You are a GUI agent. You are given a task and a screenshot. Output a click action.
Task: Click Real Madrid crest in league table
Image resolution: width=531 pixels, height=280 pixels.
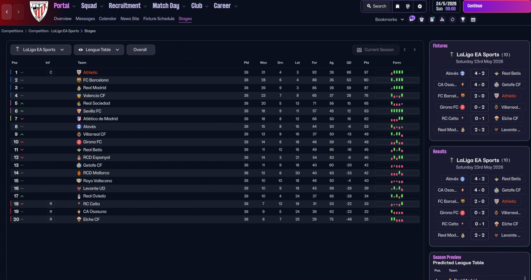point(79,88)
